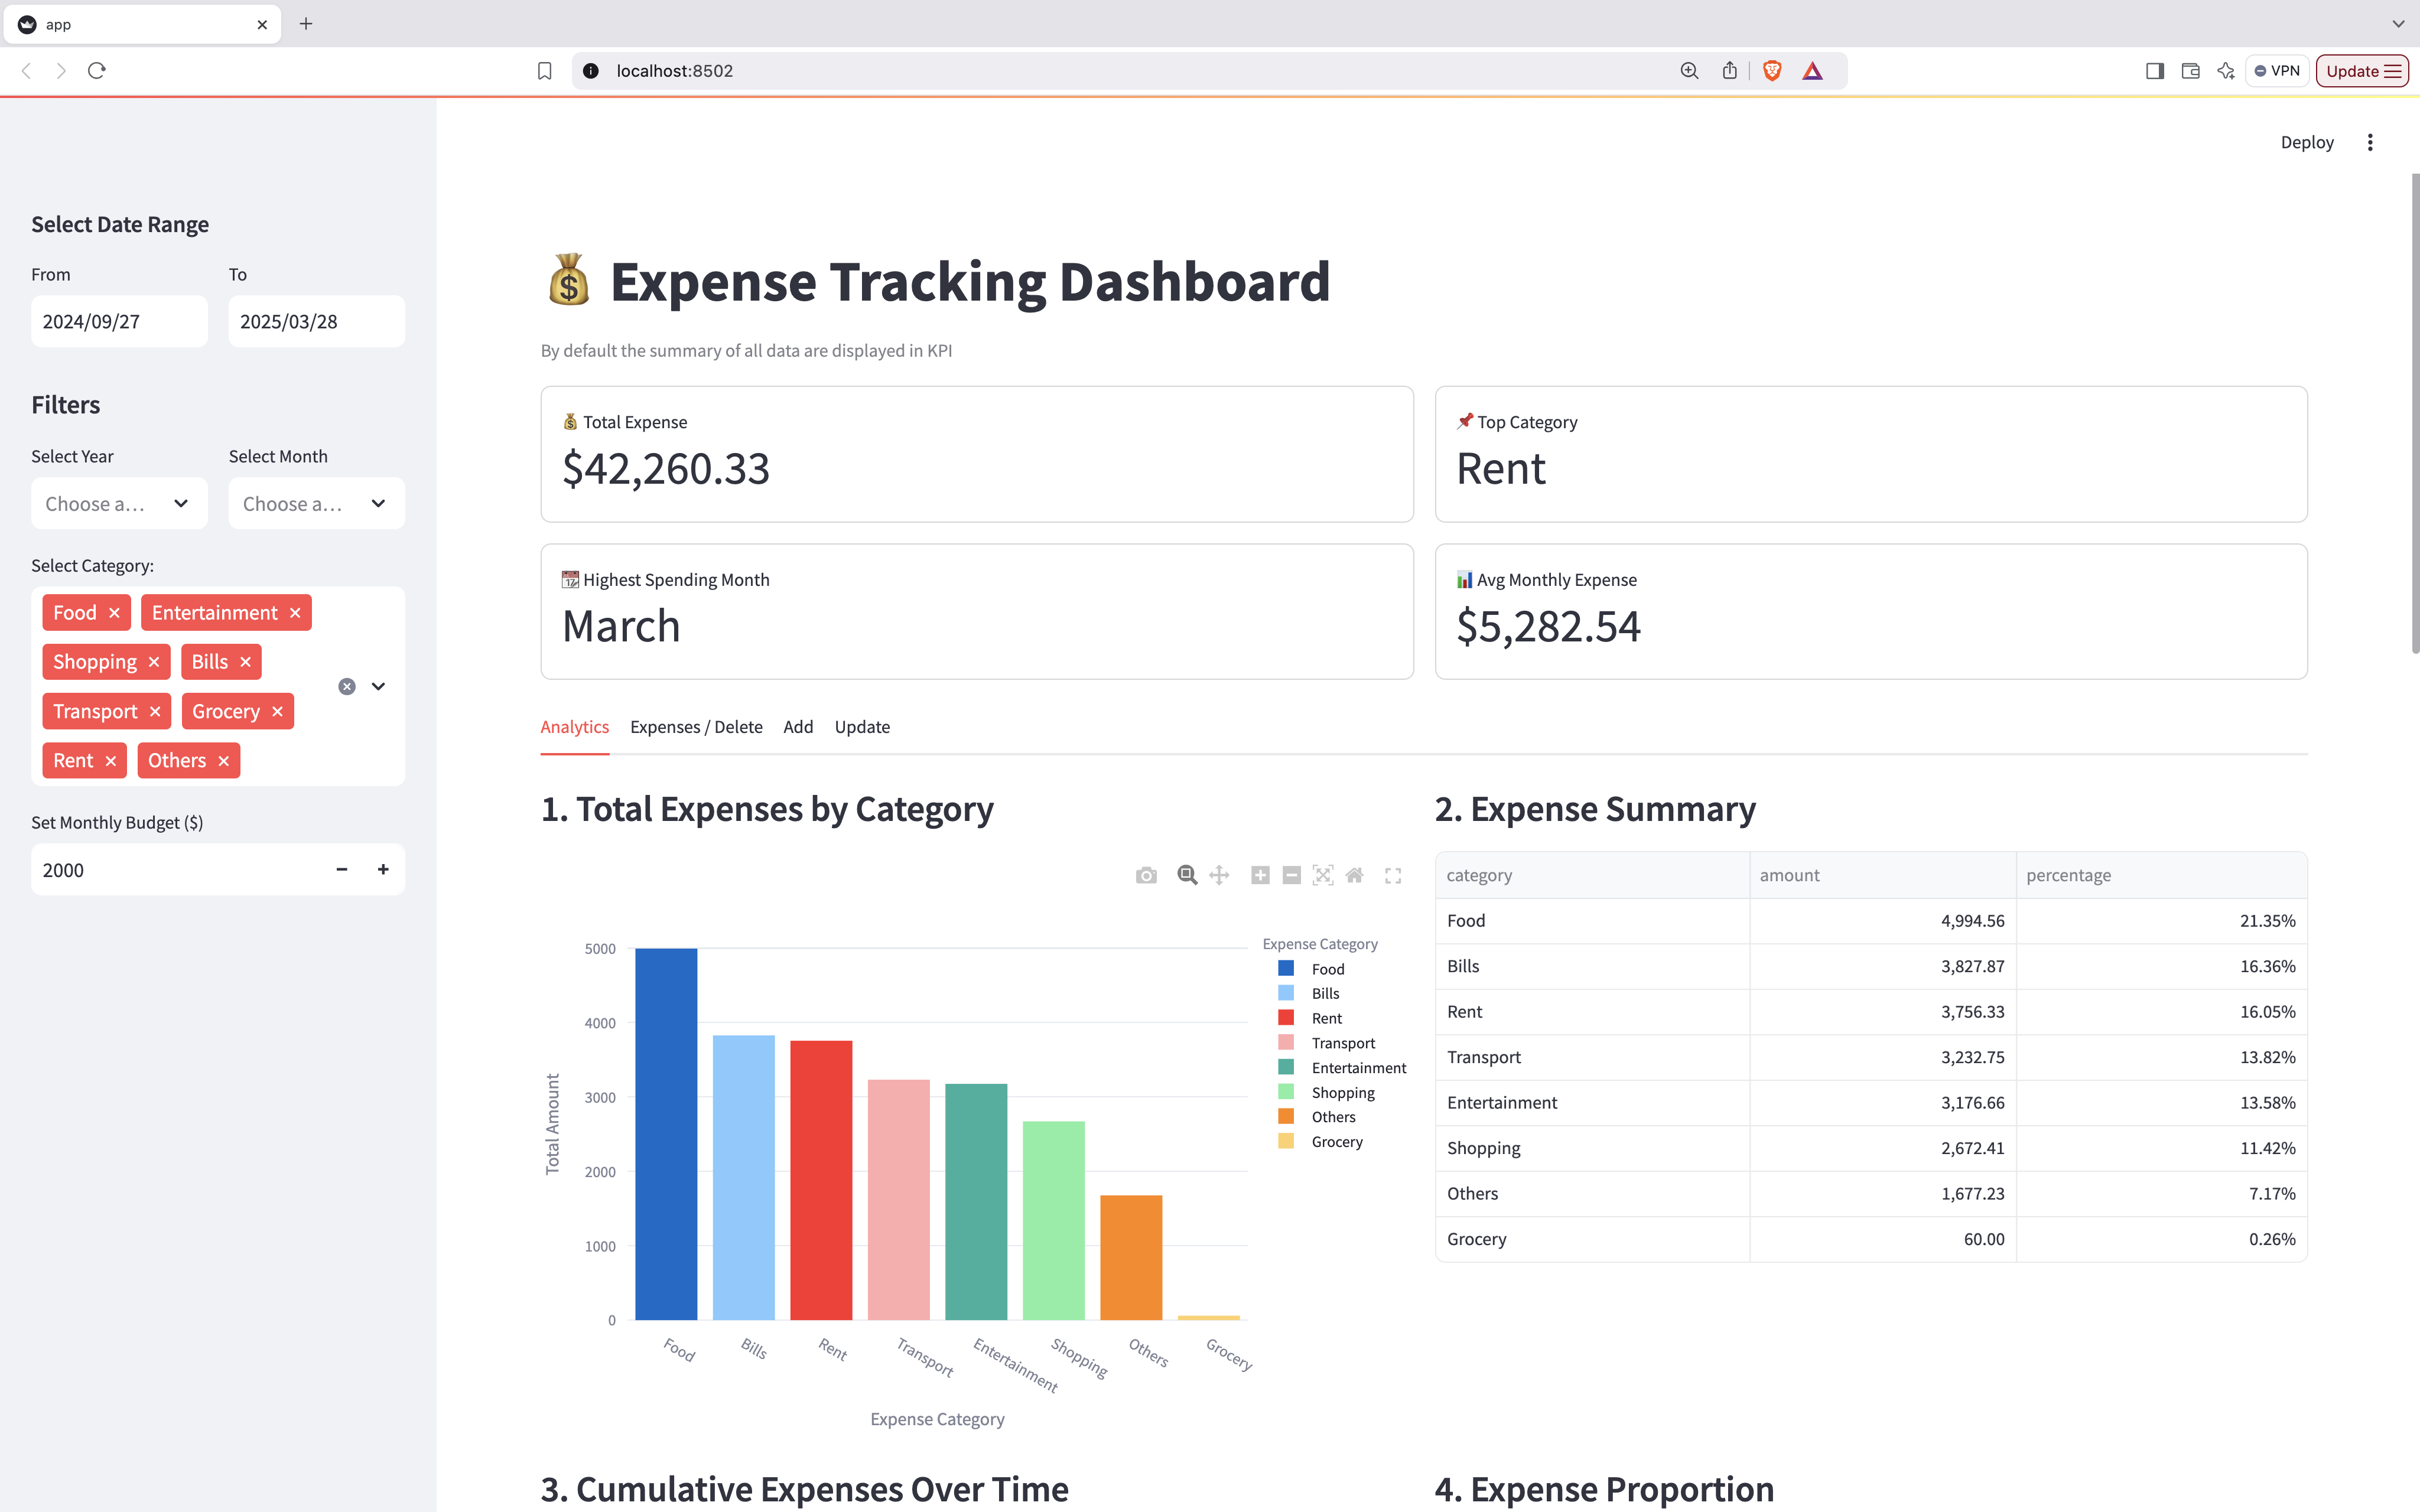Select the chart Zoom tool
The image size is (2420, 1512).
[1187, 875]
